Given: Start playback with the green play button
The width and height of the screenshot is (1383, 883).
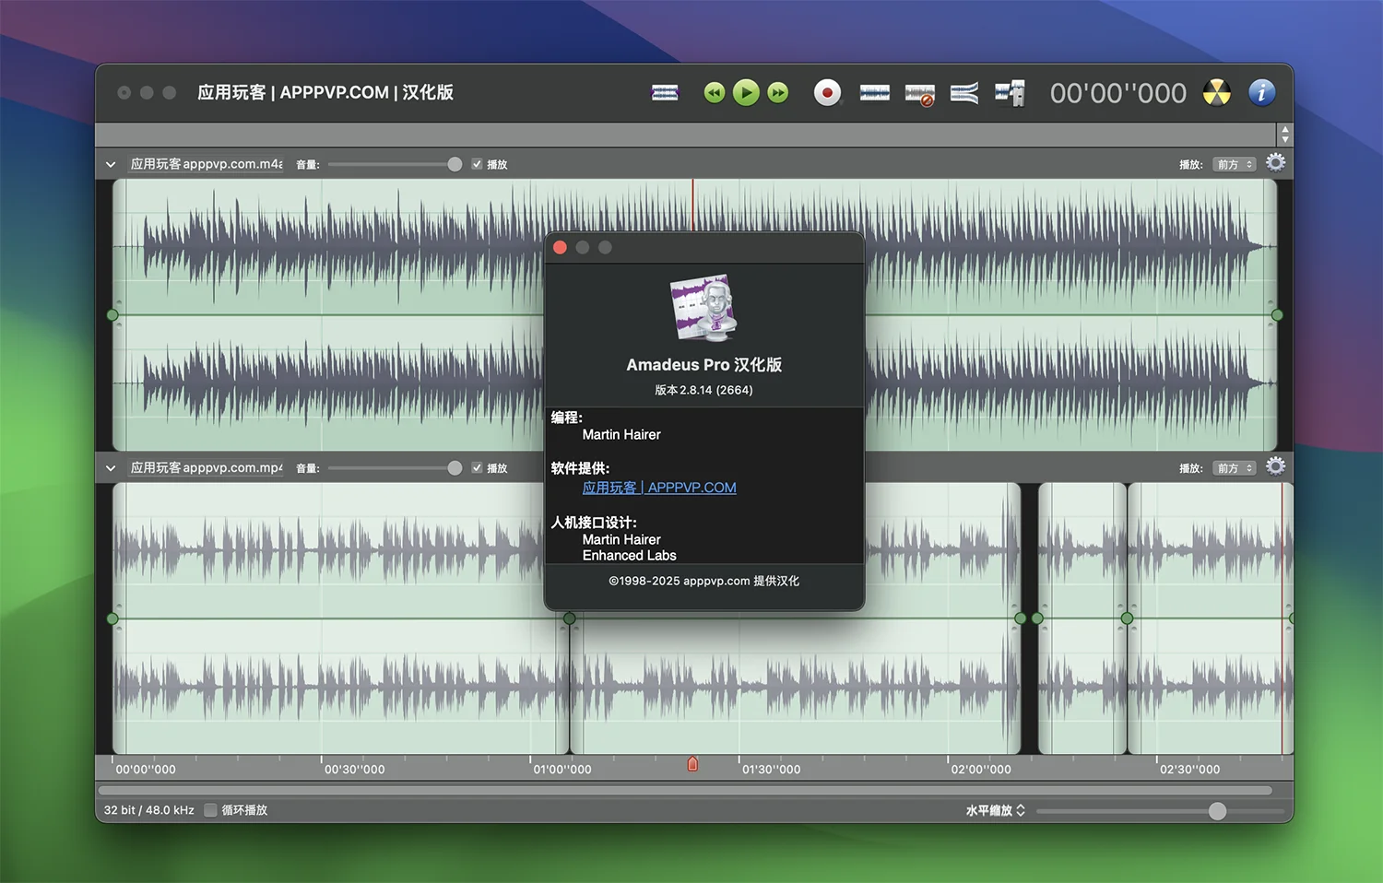Looking at the screenshot, I should 746,92.
